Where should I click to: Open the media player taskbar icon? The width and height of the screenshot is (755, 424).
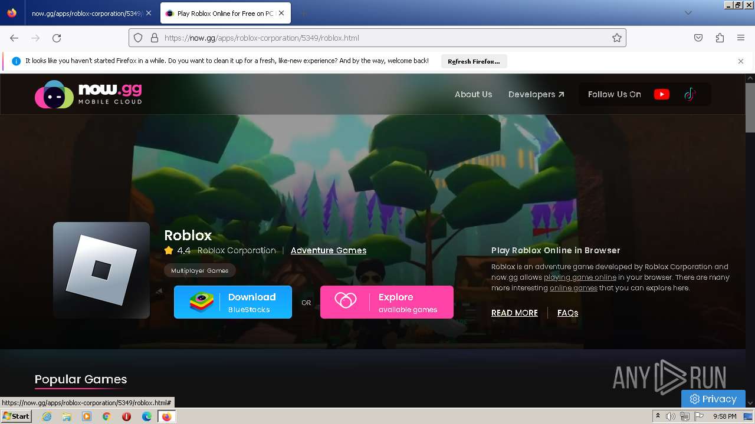coord(87,416)
